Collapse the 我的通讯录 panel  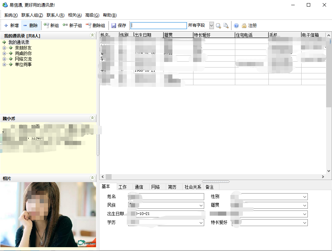click(92, 35)
